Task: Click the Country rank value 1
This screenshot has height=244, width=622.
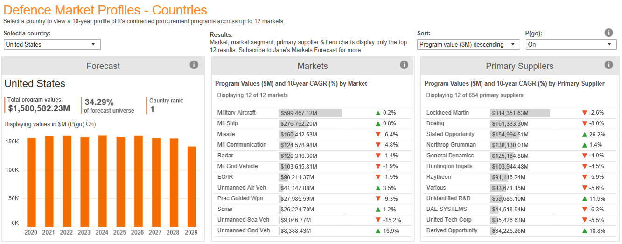Action: pyautogui.click(x=152, y=108)
